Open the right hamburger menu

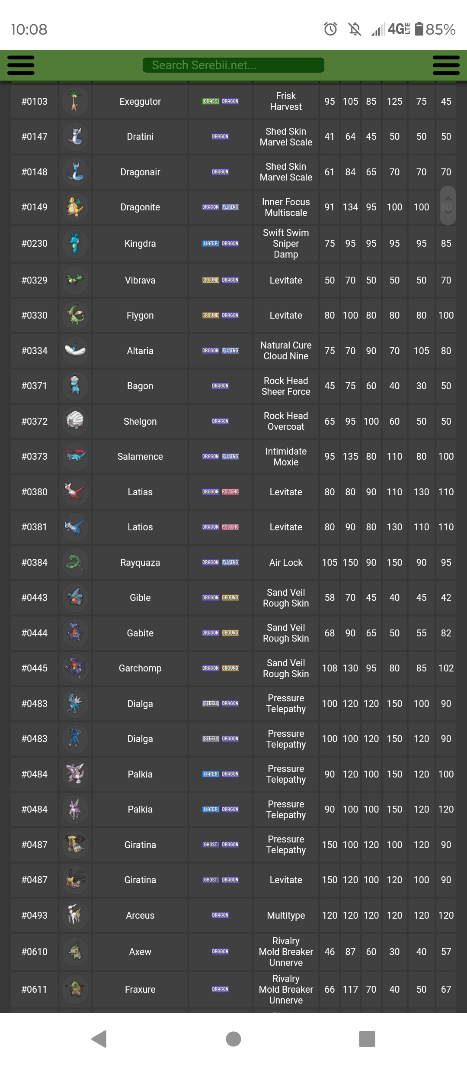point(446,65)
